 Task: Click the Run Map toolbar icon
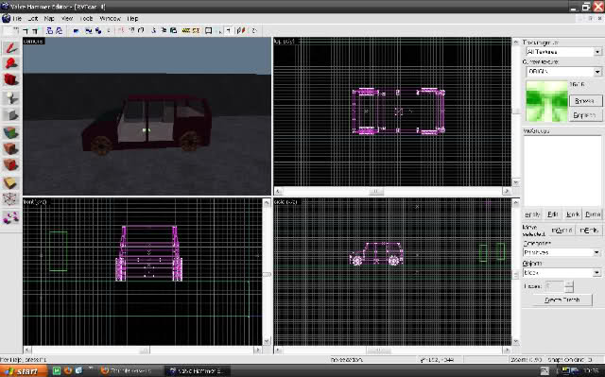(254, 31)
